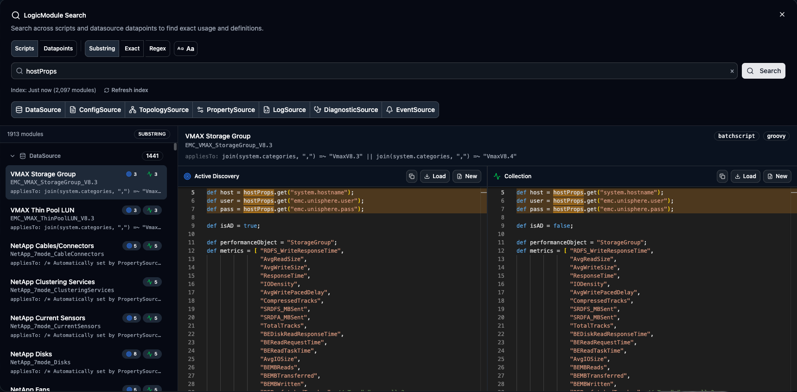
Task: Copy the Active Discovery script
Action: [412, 176]
